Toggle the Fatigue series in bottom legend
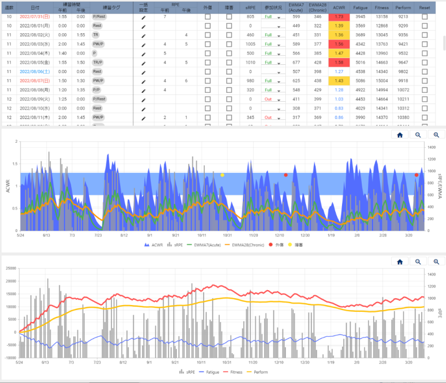Image resolution: width=446 pixels, height=383 pixels. (211, 372)
